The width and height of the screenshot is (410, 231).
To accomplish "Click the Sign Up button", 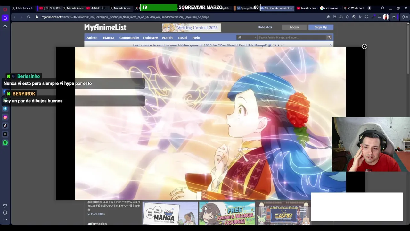I will click(321, 27).
